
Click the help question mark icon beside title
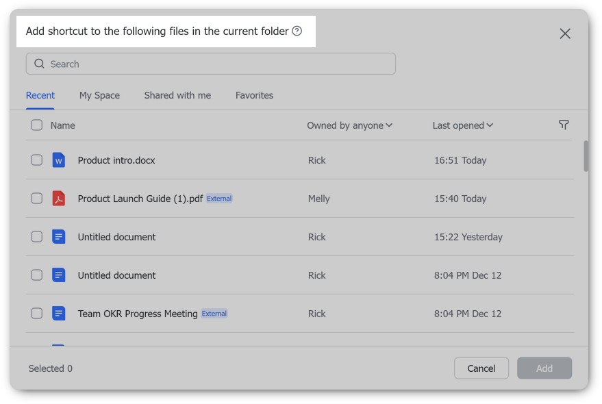[x=297, y=31]
